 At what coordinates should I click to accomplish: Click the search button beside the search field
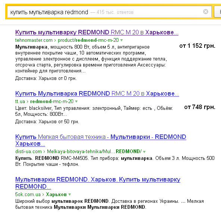point(218,12)
